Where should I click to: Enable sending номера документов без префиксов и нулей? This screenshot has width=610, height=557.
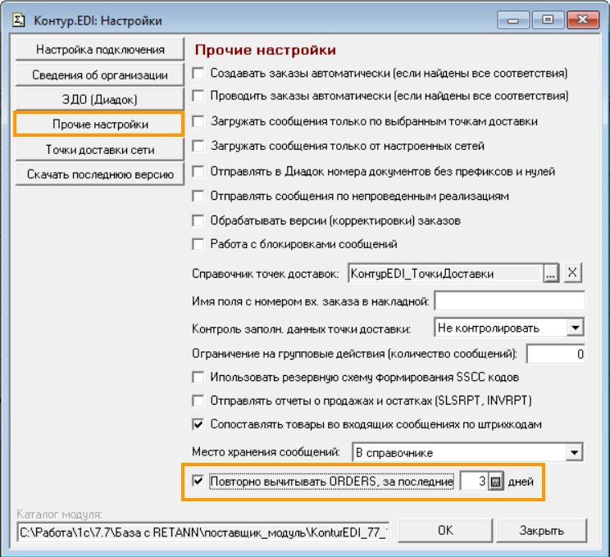pos(198,171)
